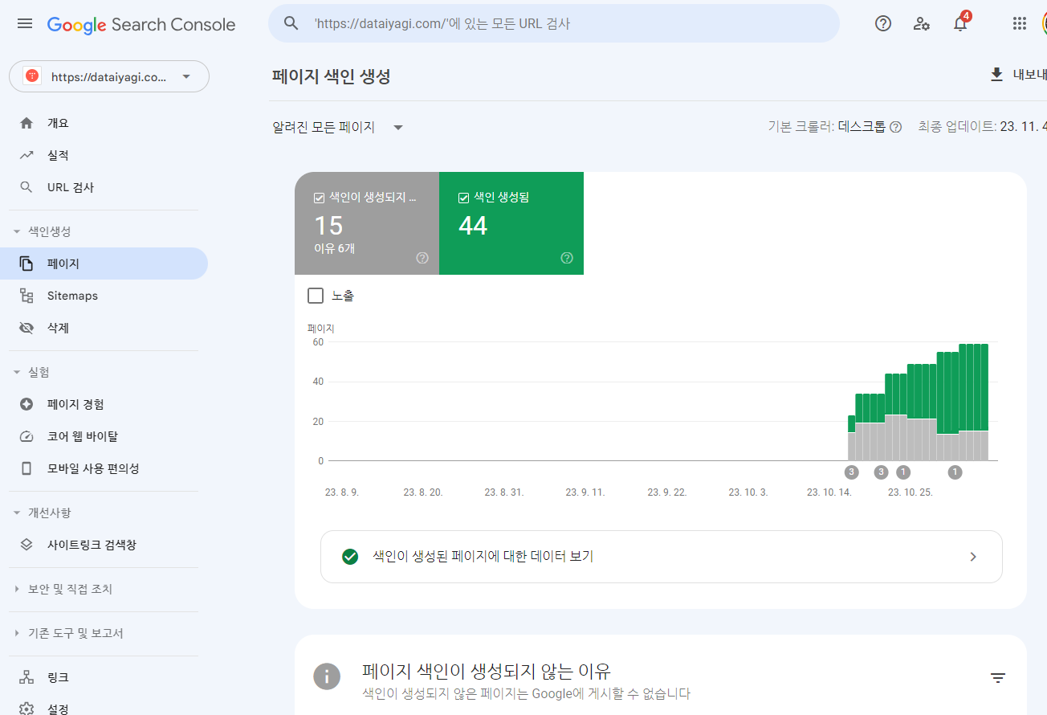Expand the 보안 및 직접 조치 section
1047x715 pixels.
pyautogui.click(x=17, y=589)
